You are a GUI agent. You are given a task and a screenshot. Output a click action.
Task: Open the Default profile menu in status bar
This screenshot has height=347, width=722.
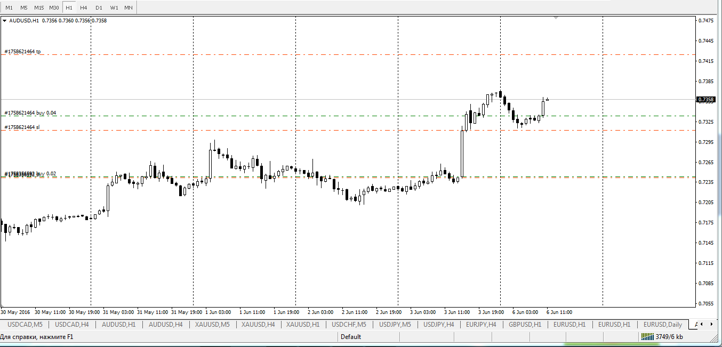click(351, 336)
